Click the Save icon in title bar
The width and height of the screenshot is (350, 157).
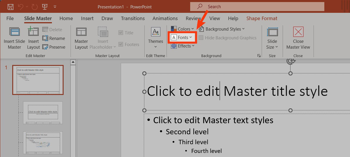[x=10, y=6]
